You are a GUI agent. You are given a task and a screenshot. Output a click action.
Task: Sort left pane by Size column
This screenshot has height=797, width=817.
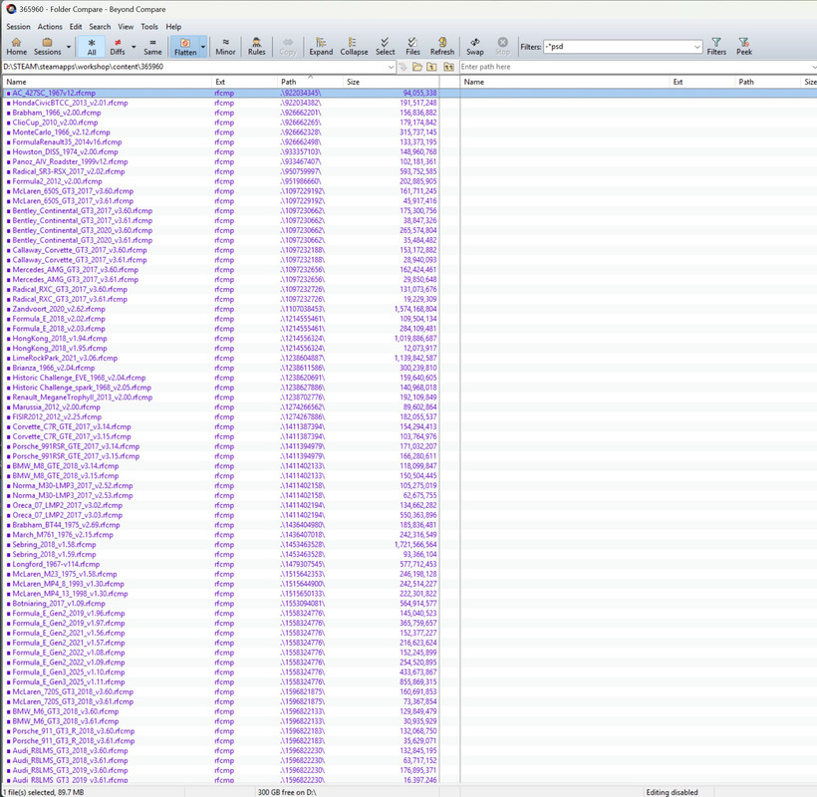click(391, 82)
